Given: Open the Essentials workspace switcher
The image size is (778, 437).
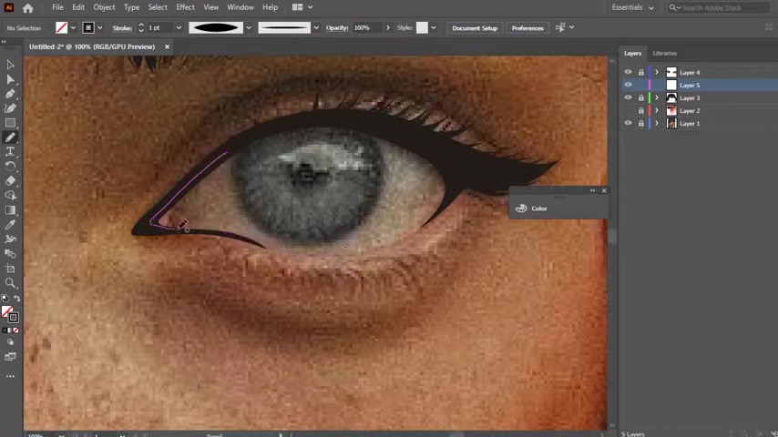Looking at the screenshot, I should [632, 7].
